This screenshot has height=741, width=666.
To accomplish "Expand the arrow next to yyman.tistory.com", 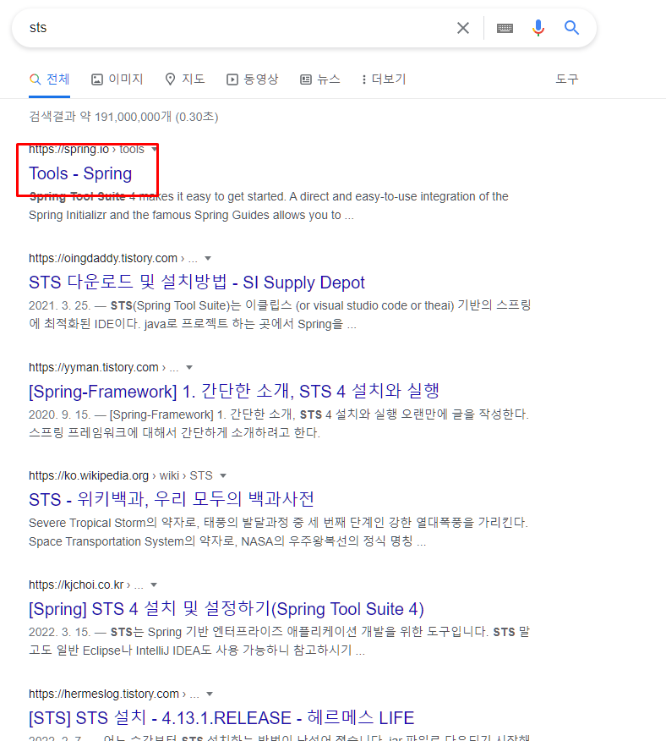I will coord(189,368).
